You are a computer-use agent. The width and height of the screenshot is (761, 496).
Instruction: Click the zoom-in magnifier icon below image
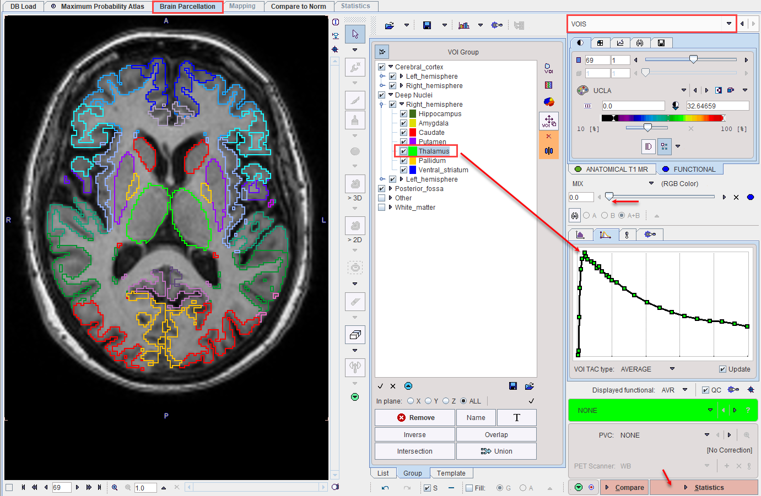tap(115, 487)
